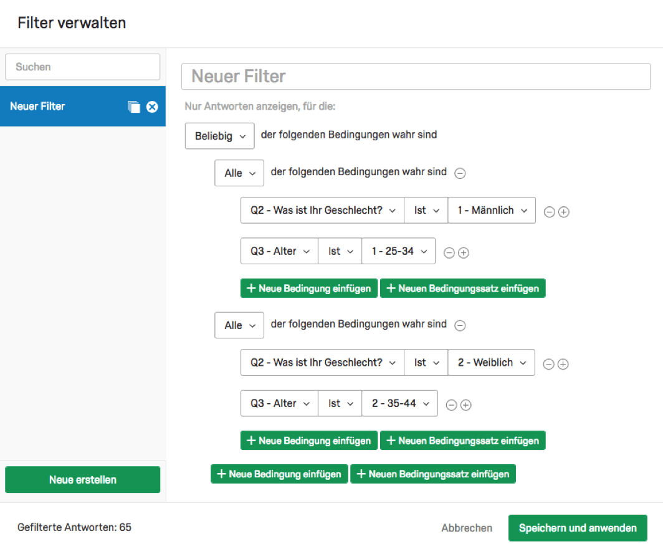Viewport: 663px width, 549px height.
Task: Remove the 25-34 age condition
Action: [x=449, y=252]
